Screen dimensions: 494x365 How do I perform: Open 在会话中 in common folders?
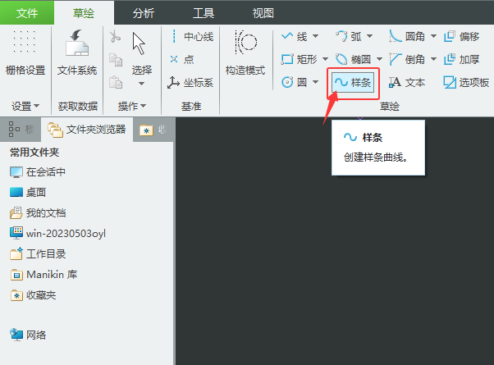[x=38, y=172]
